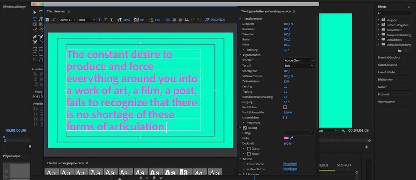Click Hinzufügen for Innere Striche

(x=290, y=163)
